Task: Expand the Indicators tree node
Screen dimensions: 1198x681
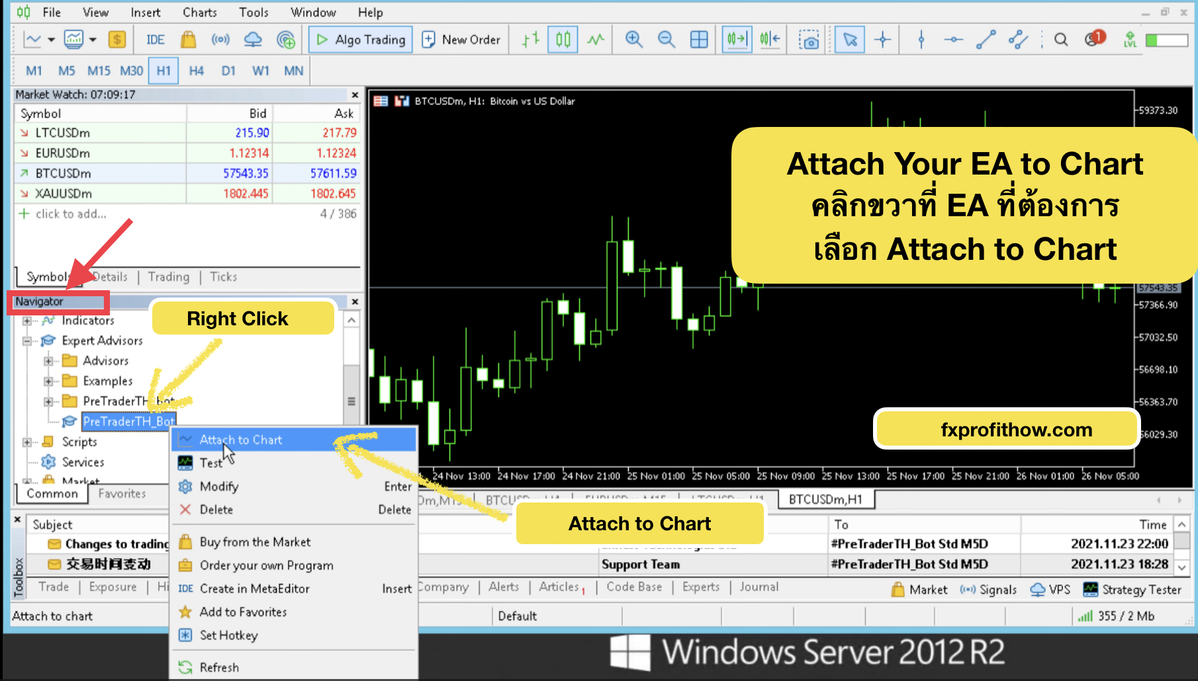Action: pos(27,321)
